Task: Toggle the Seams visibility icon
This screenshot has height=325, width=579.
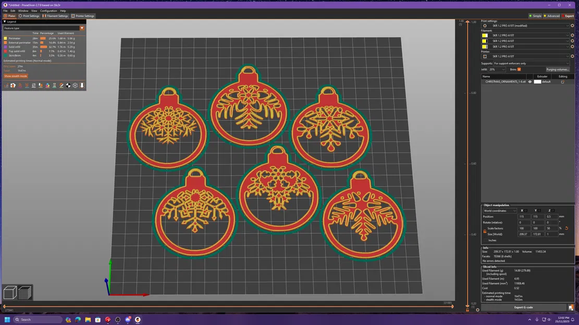Action: [33, 85]
